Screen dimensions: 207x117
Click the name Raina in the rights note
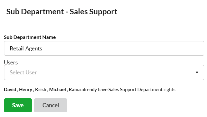[x=75, y=90]
